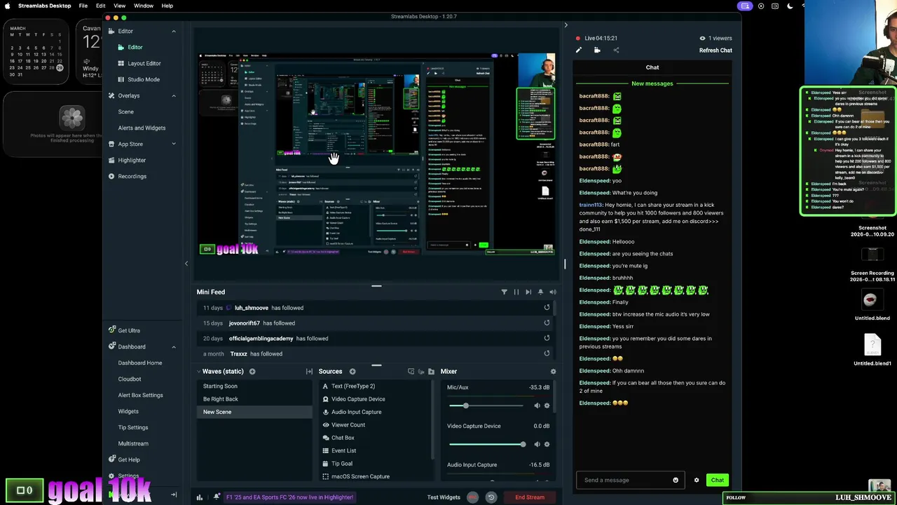Collapse the Dashboard section in sidebar
The image size is (897, 505).
click(174, 346)
